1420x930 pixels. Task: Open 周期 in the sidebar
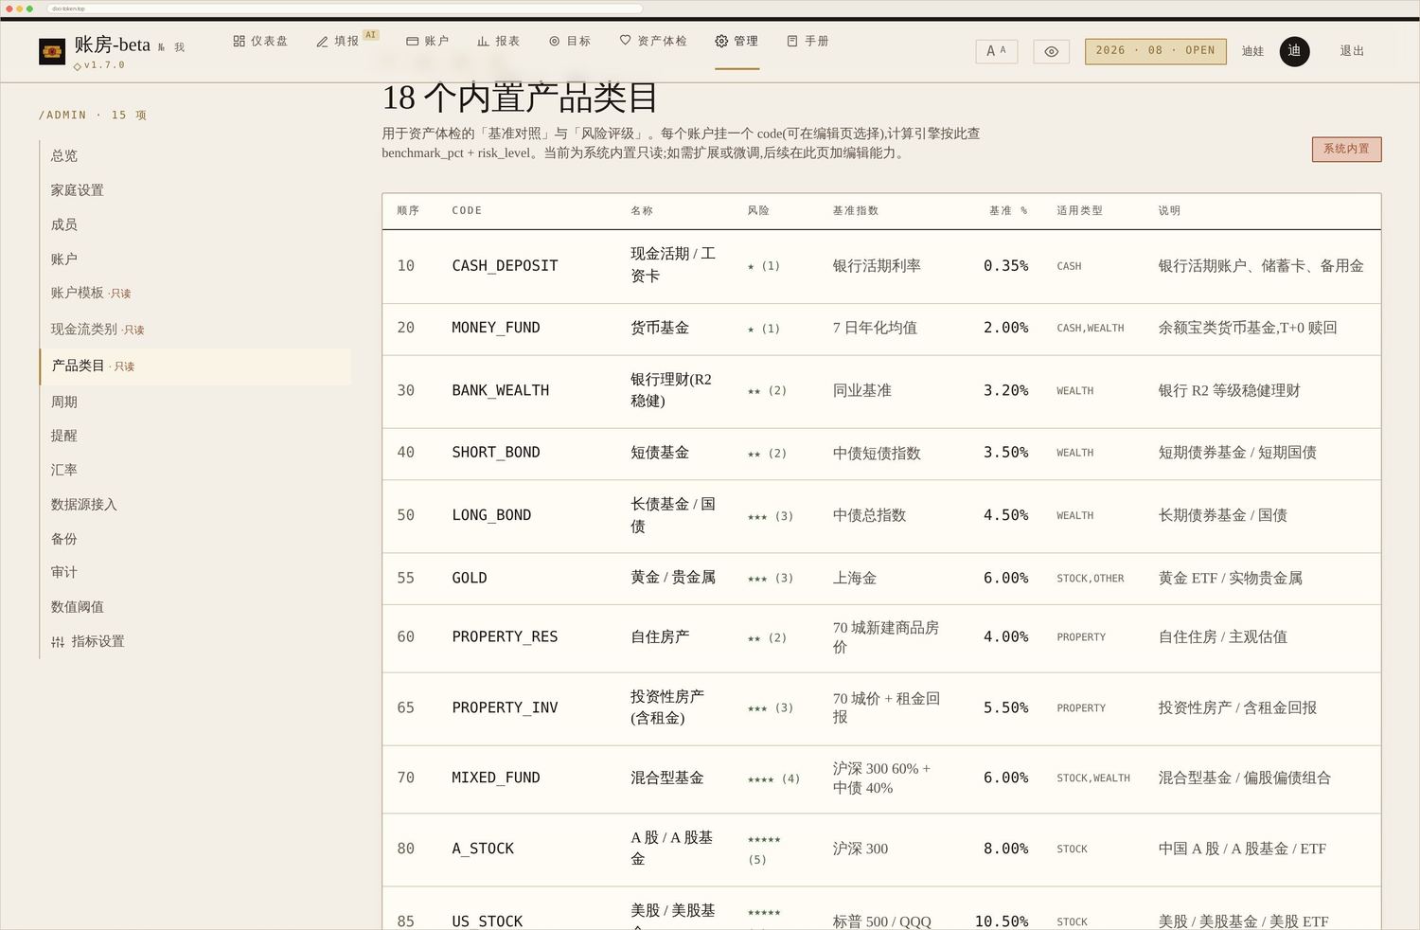click(64, 402)
